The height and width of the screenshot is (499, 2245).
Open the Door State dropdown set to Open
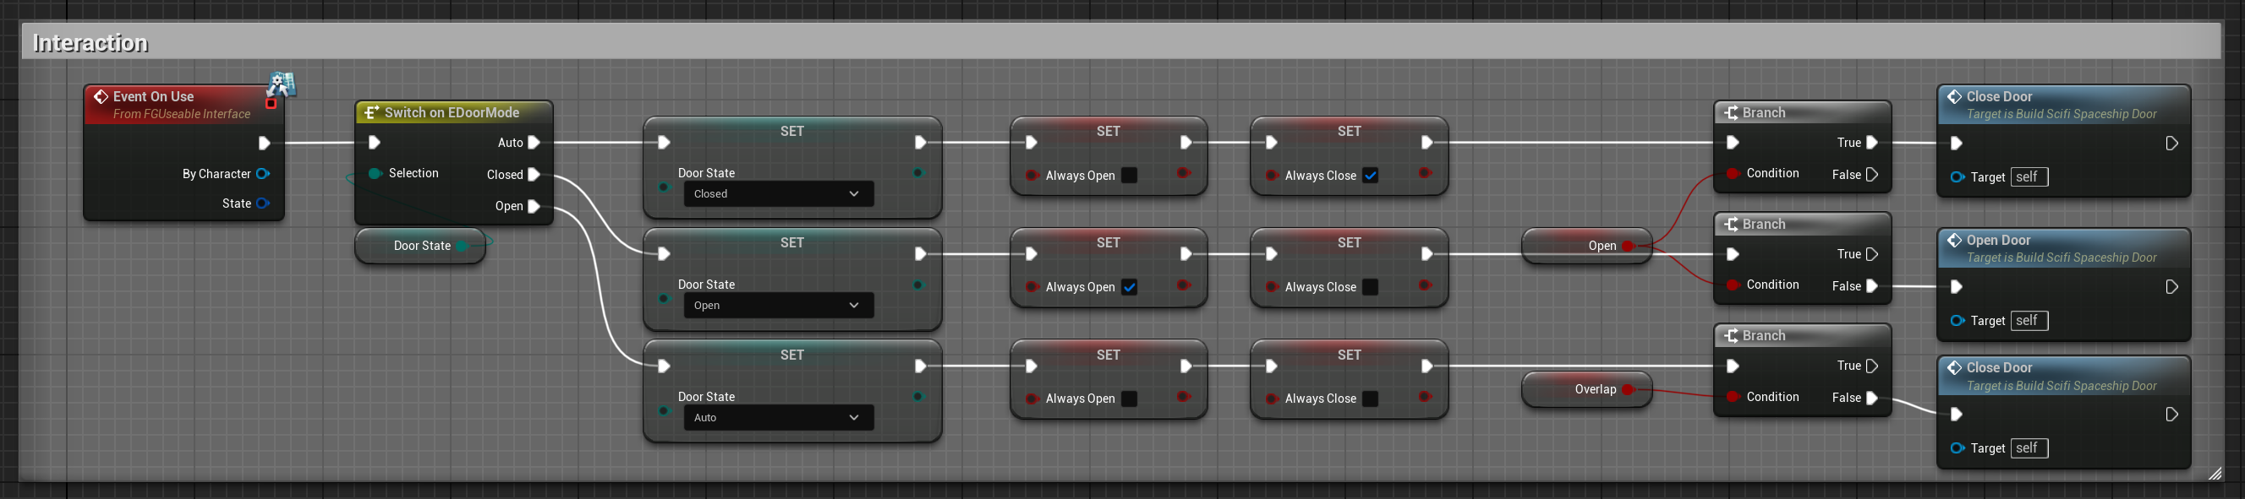778,306
